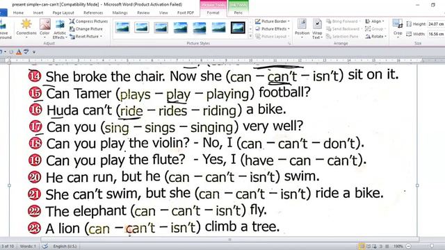Select the Crop tool
Image resolution: width=445 pixels, height=250 pixels.
398,28
